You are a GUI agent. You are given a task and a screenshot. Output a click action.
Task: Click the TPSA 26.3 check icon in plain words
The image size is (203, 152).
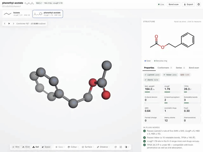[144, 145]
